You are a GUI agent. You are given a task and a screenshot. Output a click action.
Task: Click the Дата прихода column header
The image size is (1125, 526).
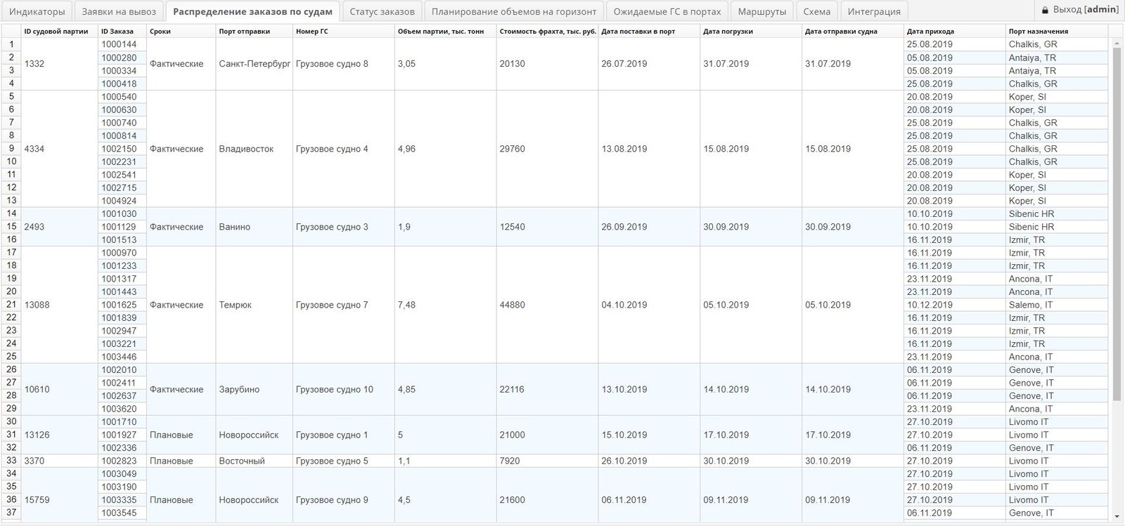[x=955, y=31]
